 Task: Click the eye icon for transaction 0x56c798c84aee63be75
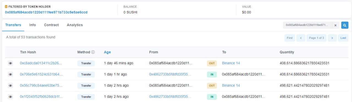(10, 86)
